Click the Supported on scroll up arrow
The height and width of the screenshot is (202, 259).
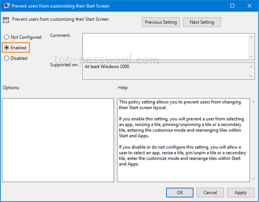[x=250, y=66]
